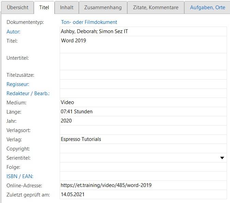Go to the Zusammenhang tab
Image resolution: width=230 pixels, height=203 pixels.
[x=103, y=8]
